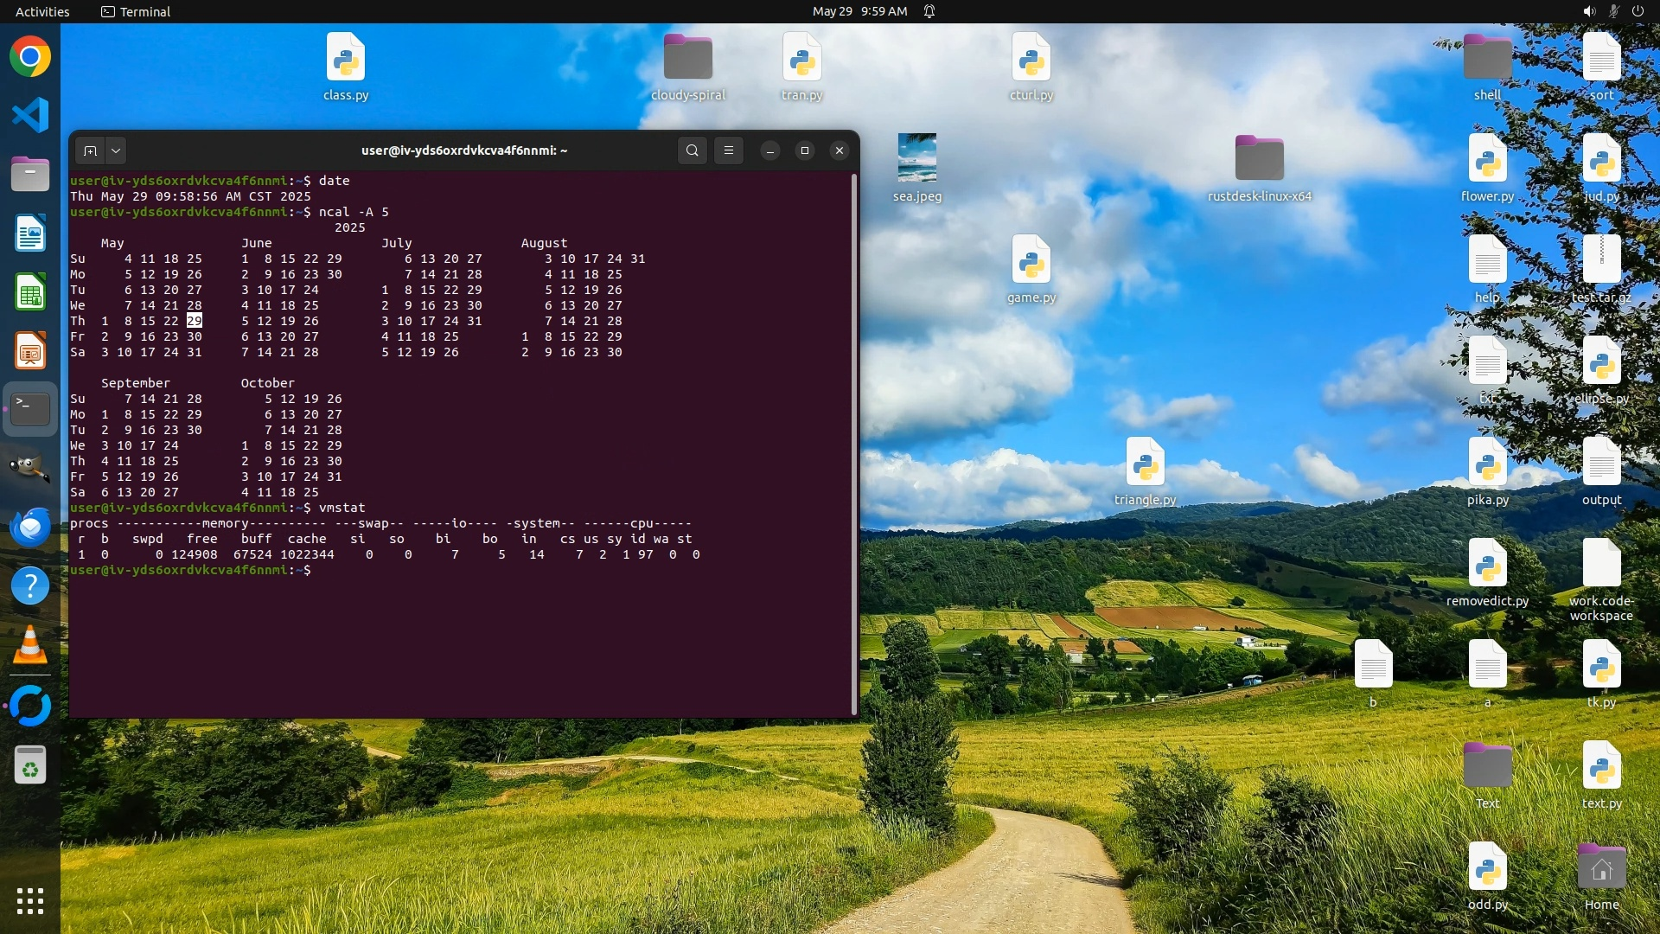This screenshot has height=934, width=1660.
Task: Open Thunderbird mail from the dock
Action: pos(30,527)
